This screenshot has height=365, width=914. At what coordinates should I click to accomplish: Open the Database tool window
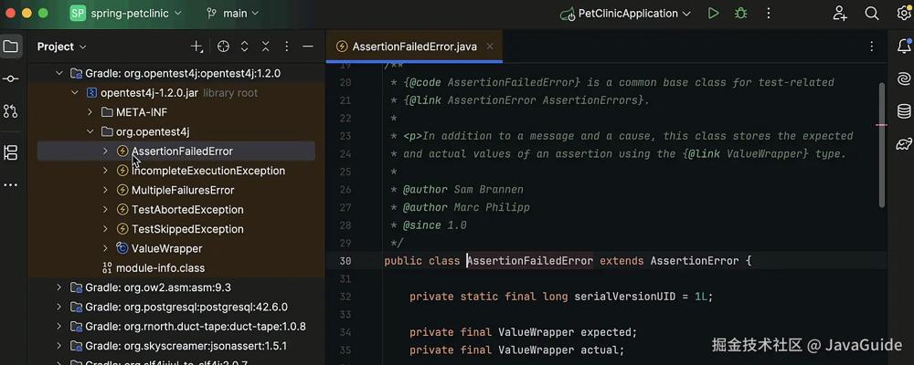(x=904, y=110)
